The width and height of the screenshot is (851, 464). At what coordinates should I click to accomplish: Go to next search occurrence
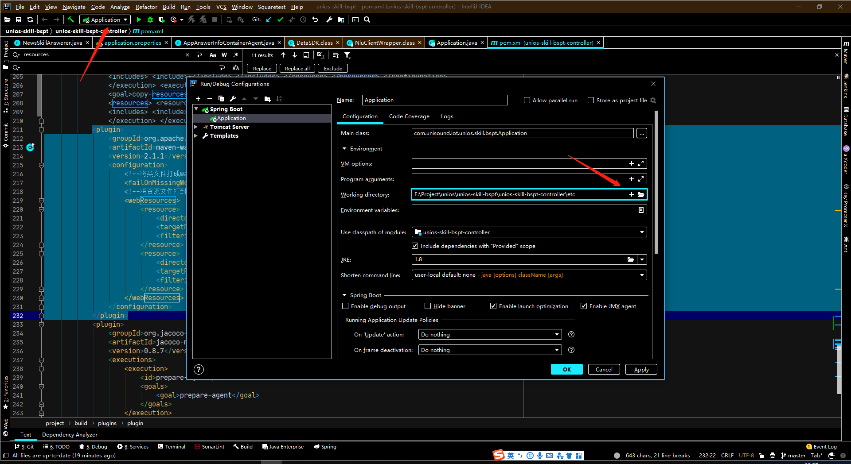pyautogui.click(x=295, y=55)
